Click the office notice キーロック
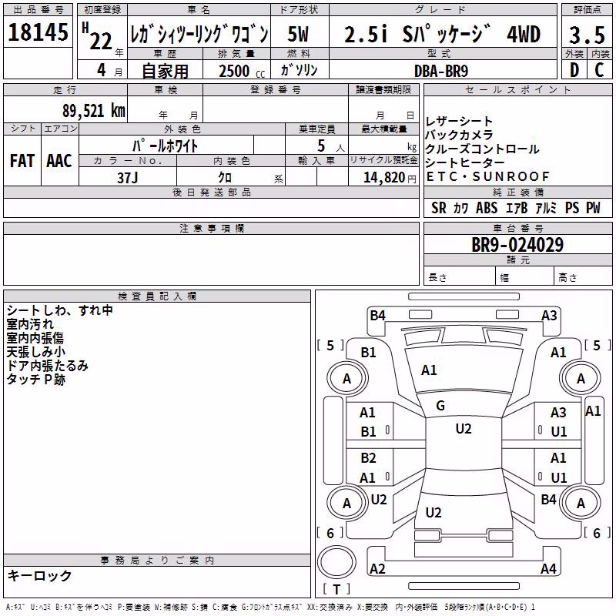Image resolution: width=616 pixels, height=616 pixels. (x=39, y=575)
